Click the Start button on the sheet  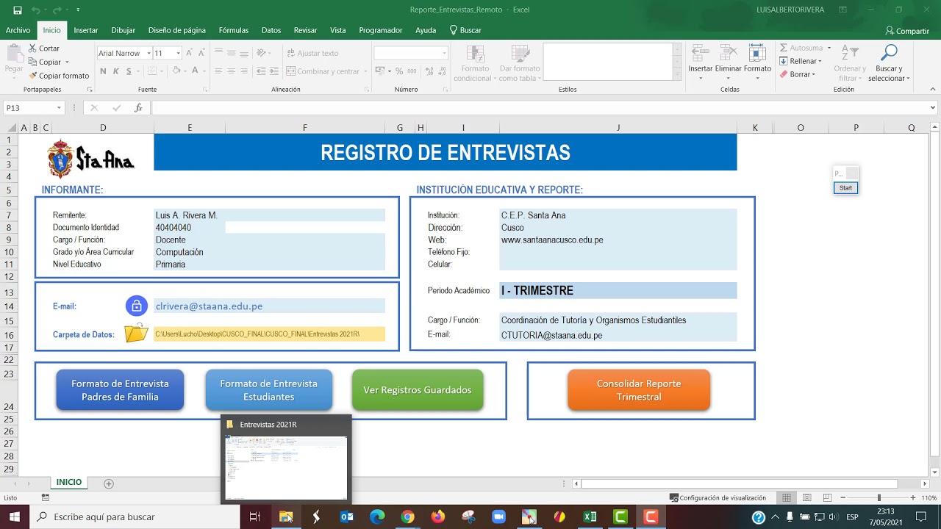pyautogui.click(x=845, y=188)
